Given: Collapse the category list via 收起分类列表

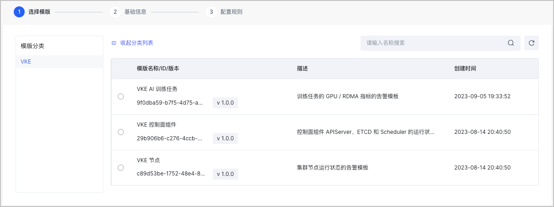Looking at the screenshot, I should (136, 43).
